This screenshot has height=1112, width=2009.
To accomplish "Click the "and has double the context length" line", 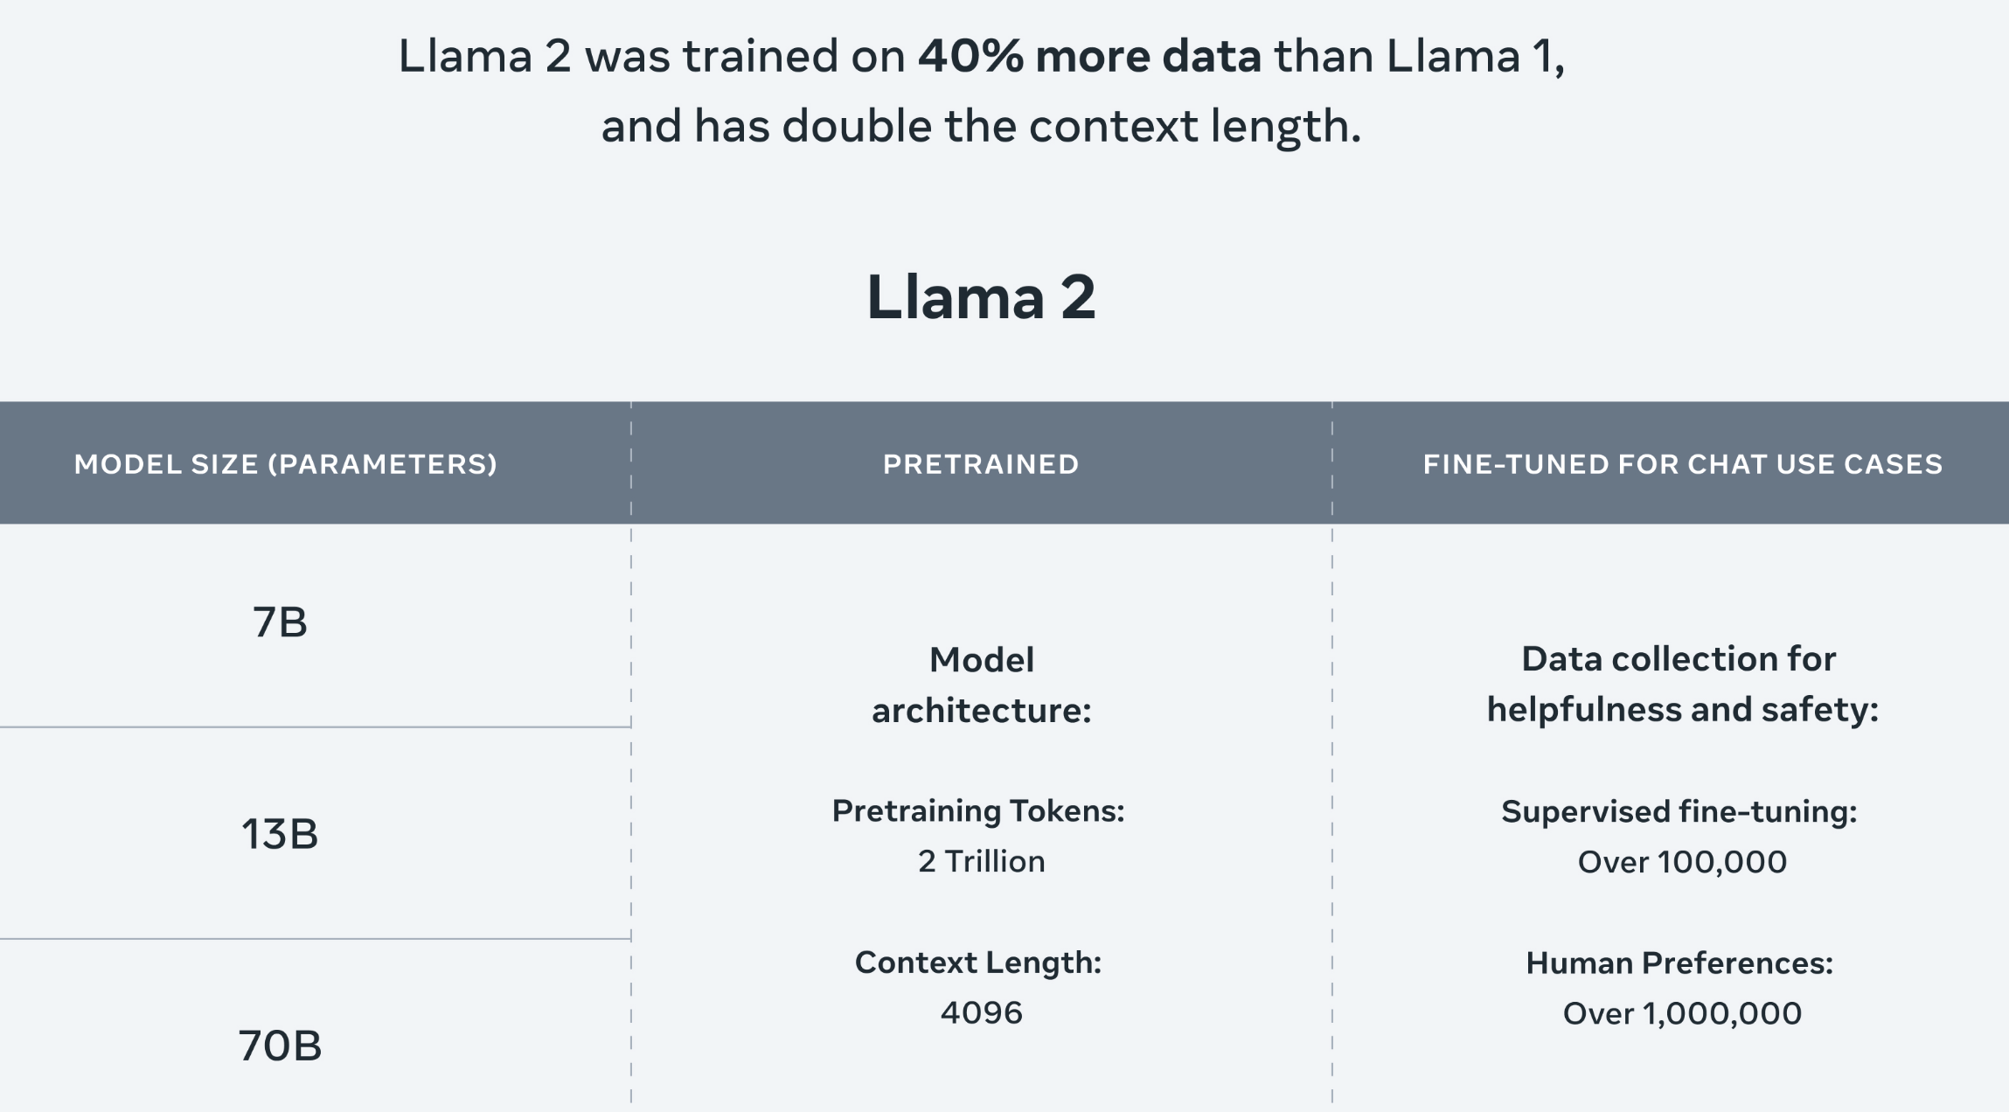I will click(981, 126).
